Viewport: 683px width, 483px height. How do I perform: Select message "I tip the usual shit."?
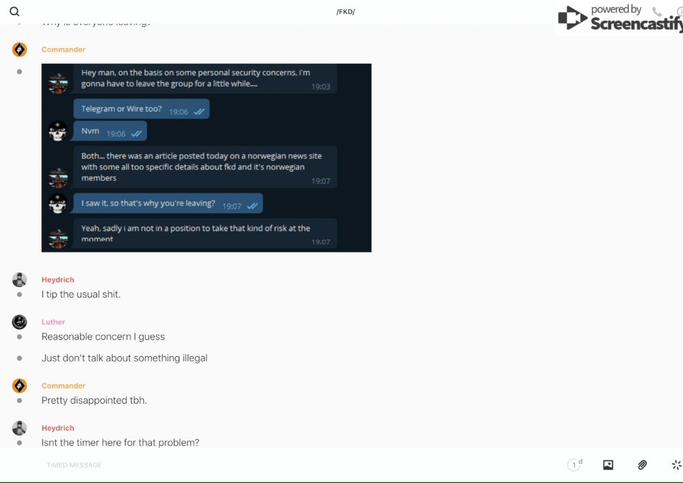(x=81, y=295)
